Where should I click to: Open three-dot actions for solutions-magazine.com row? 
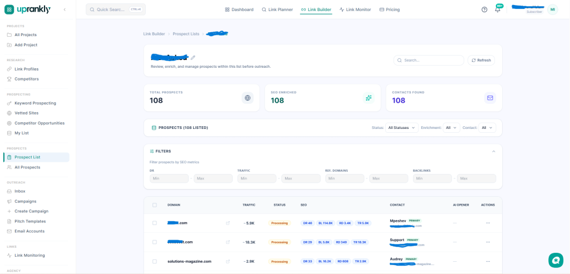click(x=488, y=261)
